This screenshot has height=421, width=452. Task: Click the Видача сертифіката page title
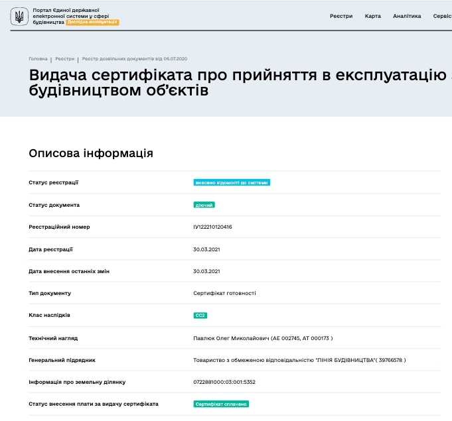[x=240, y=82]
